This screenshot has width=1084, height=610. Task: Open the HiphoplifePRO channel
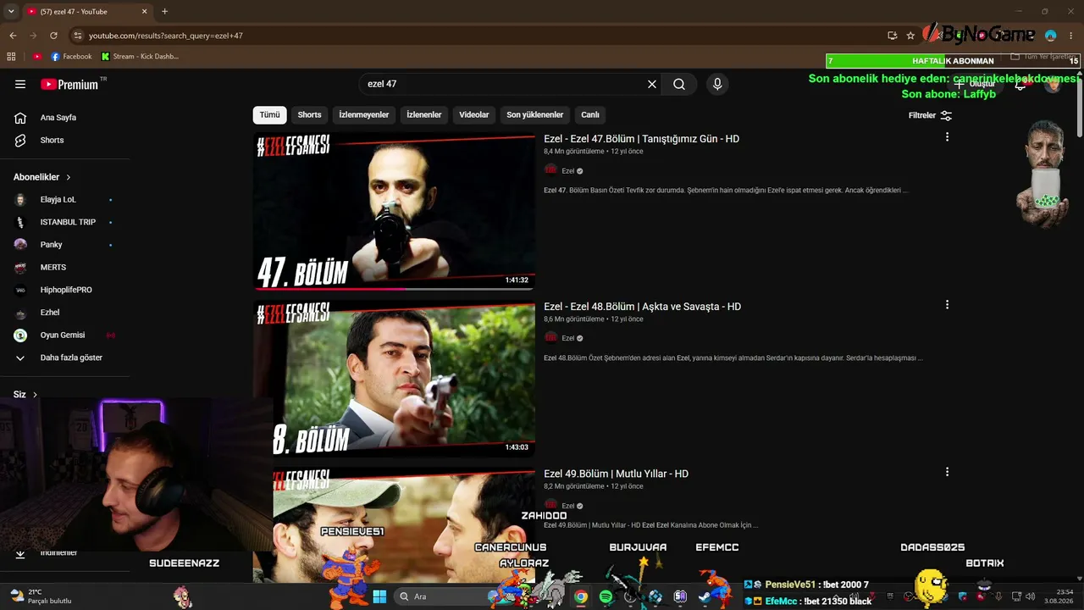64,290
